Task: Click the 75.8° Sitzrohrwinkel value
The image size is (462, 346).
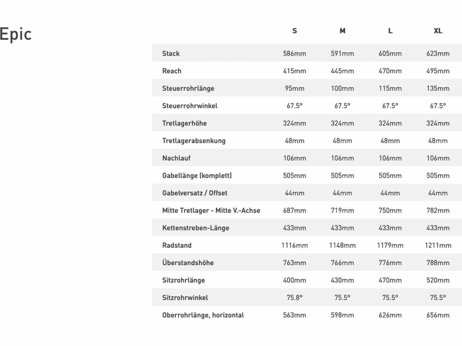Action: tap(295, 298)
